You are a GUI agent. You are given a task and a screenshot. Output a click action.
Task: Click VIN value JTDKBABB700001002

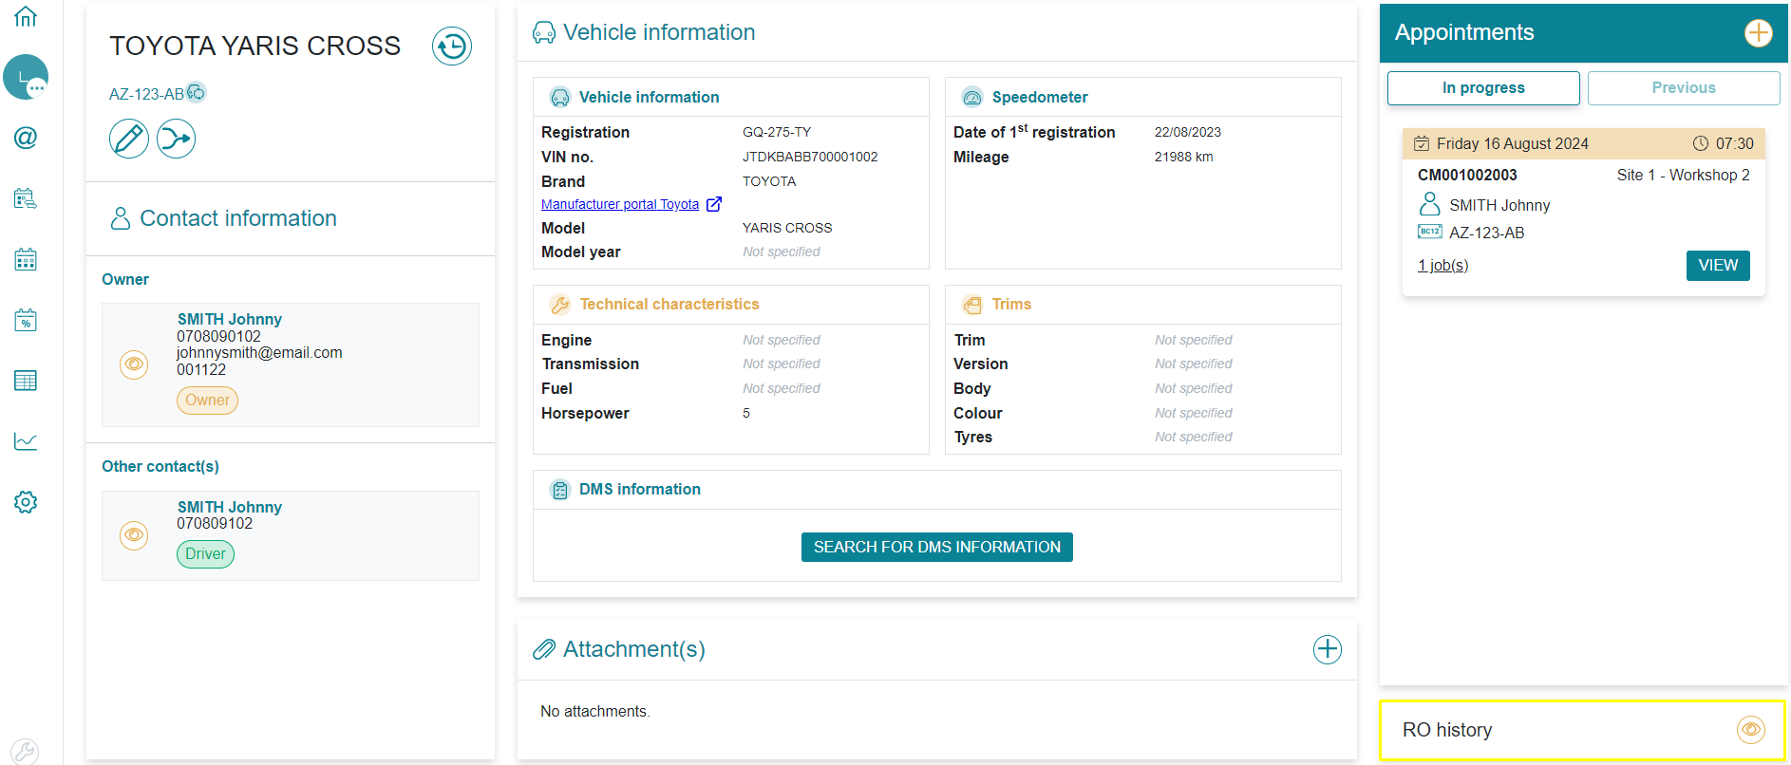point(810,157)
